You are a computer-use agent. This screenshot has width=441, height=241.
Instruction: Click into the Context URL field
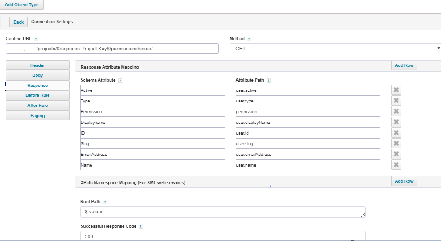click(112, 49)
